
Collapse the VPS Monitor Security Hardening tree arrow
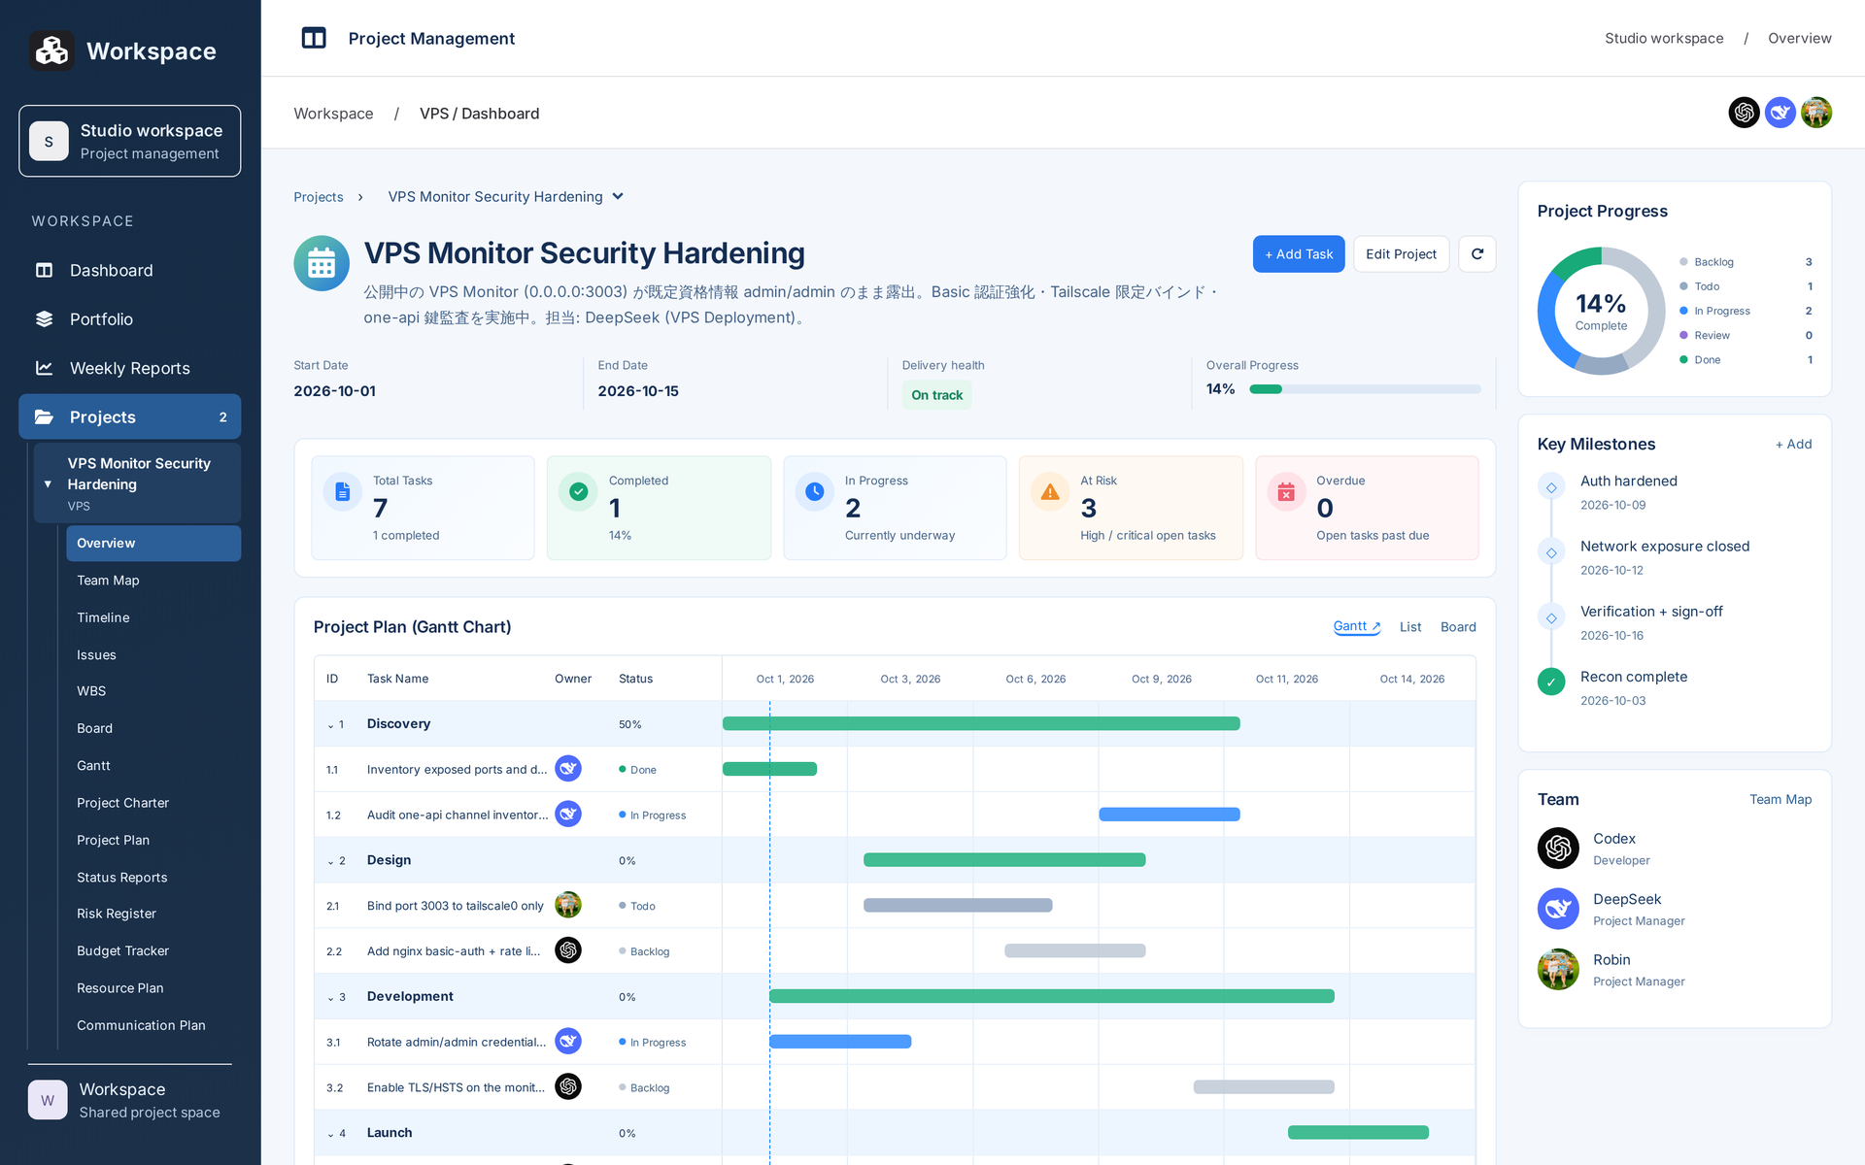48,483
